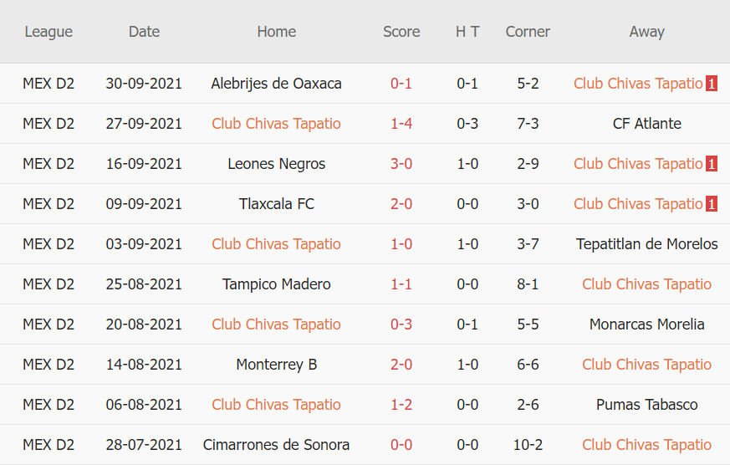
Task: Click the Tampico Madero home team
Action: point(276,284)
